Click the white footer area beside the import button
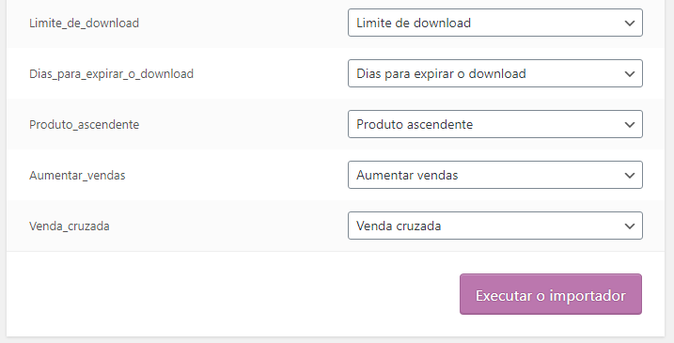Image resolution: width=674 pixels, height=343 pixels. 232,294
